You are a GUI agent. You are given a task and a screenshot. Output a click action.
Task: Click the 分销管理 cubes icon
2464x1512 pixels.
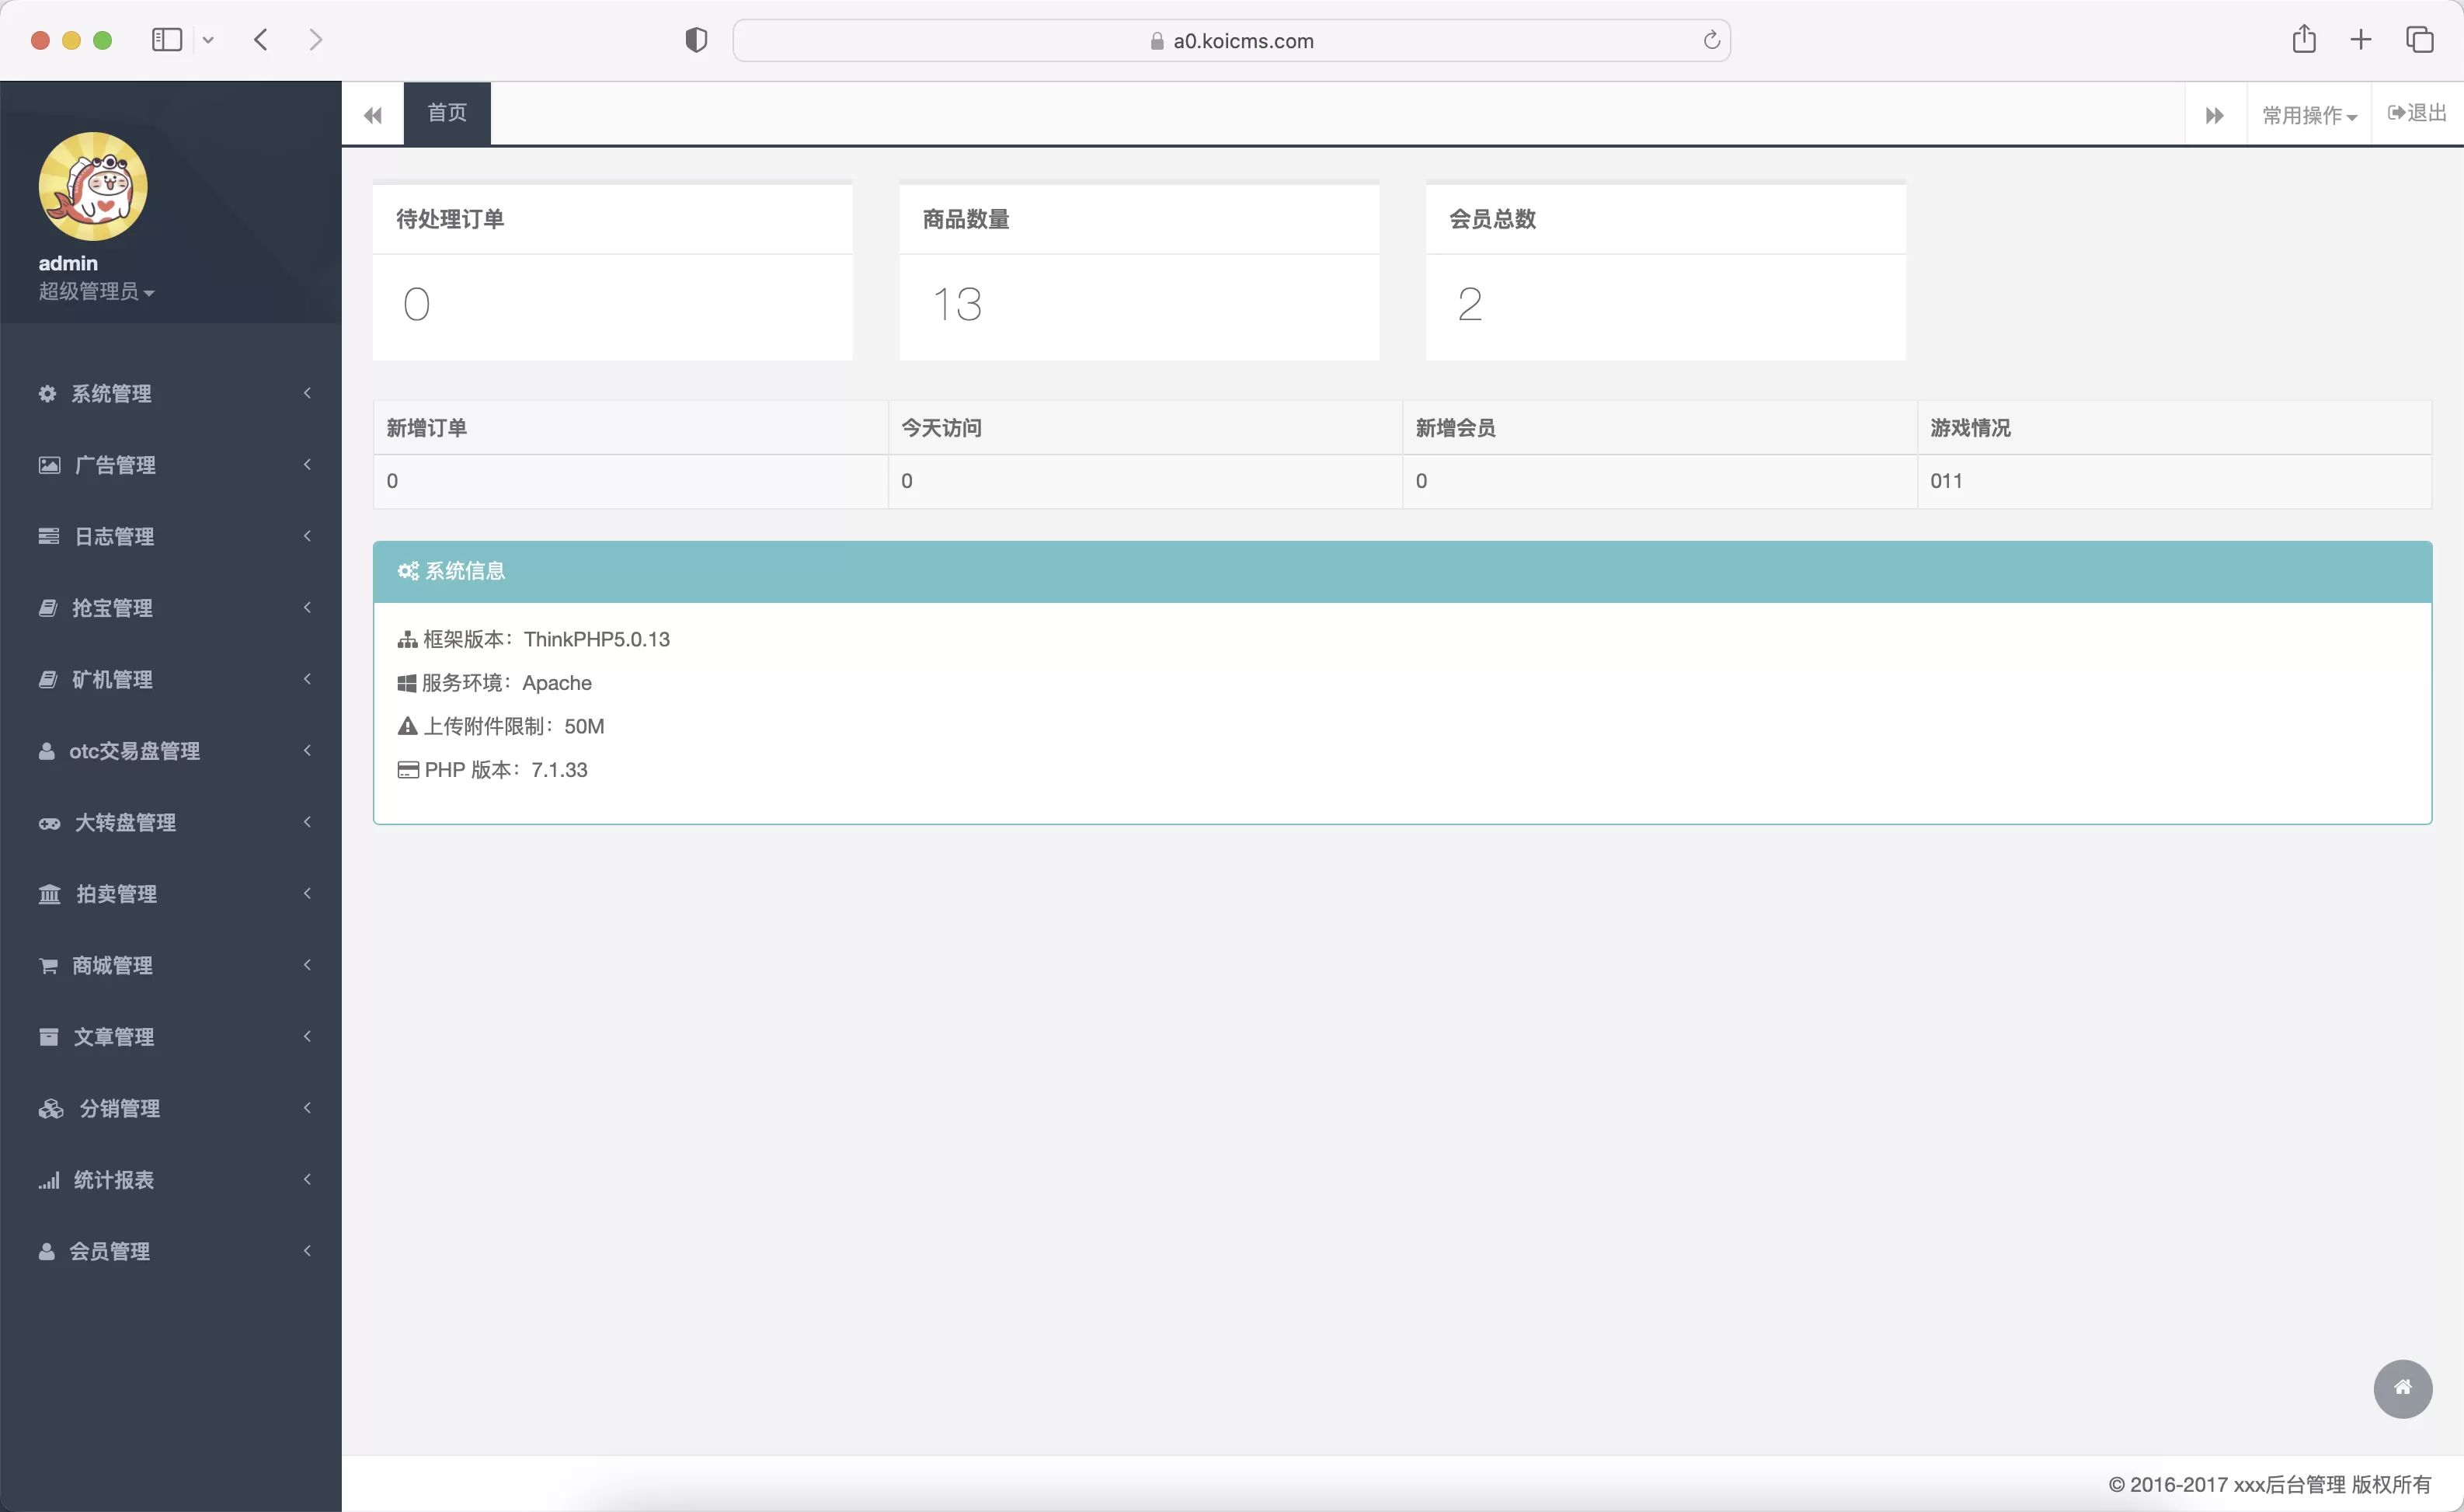[x=51, y=1109]
